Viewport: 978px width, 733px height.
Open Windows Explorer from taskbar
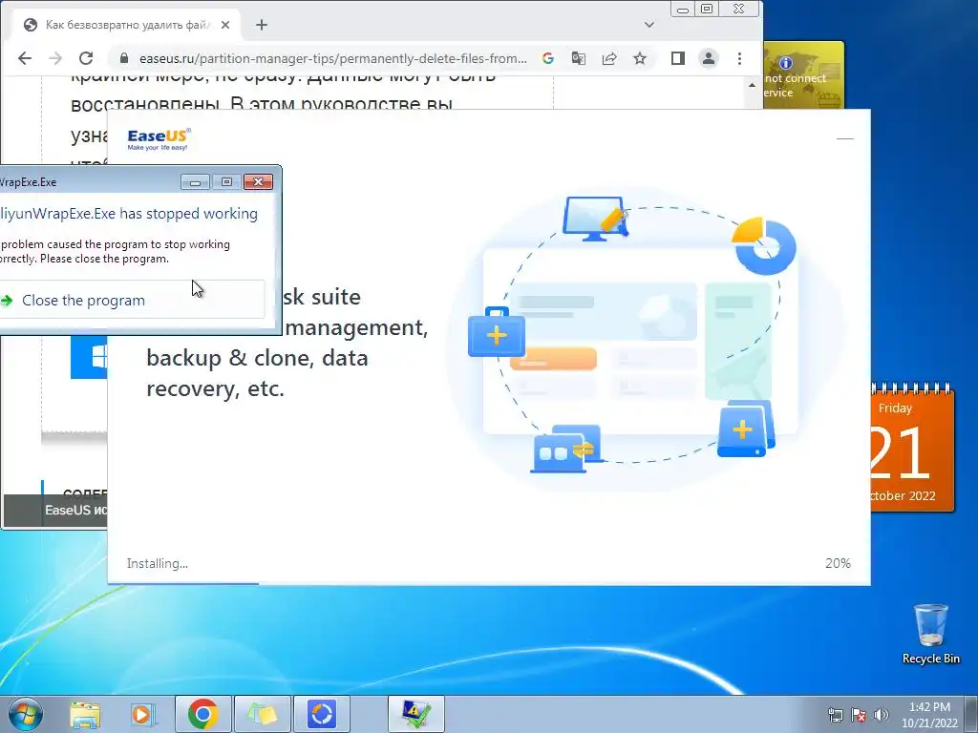pyautogui.click(x=85, y=714)
